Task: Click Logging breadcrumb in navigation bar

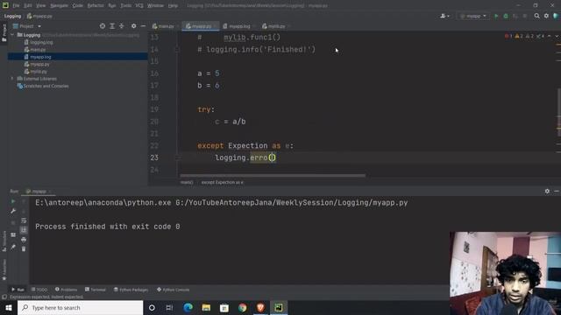Action: [x=12, y=16]
